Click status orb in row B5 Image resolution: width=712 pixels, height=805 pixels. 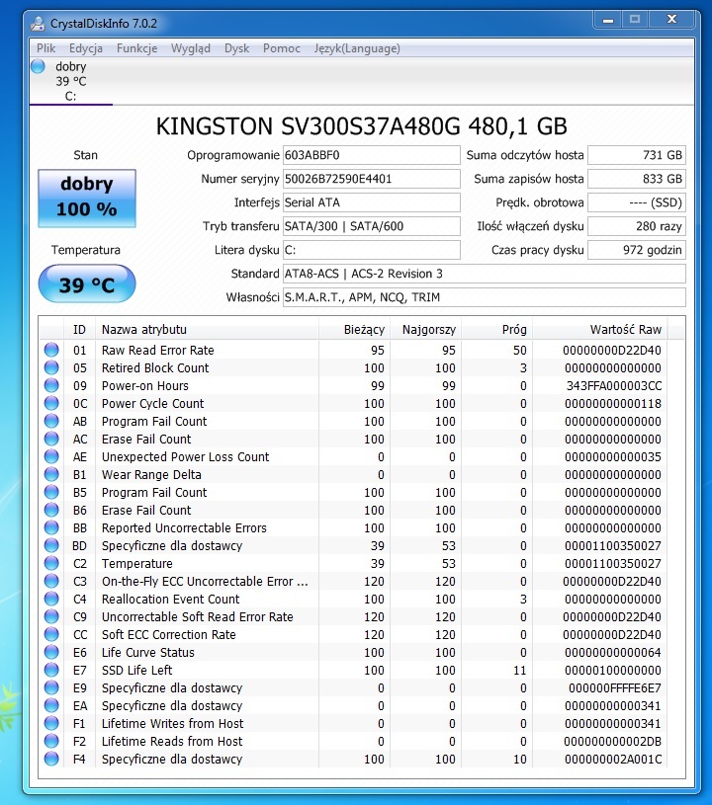tap(51, 492)
